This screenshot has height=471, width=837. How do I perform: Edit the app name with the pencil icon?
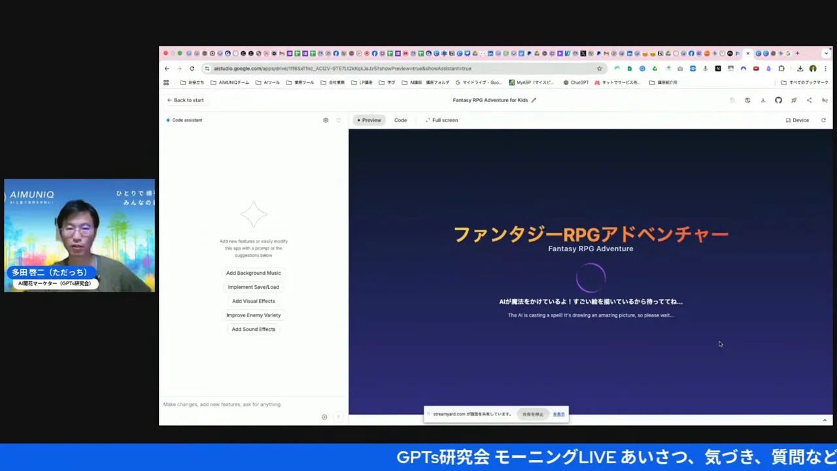click(x=534, y=100)
